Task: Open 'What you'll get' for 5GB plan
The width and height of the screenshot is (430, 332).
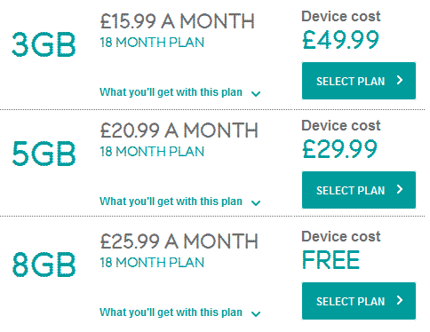Action: click(171, 202)
